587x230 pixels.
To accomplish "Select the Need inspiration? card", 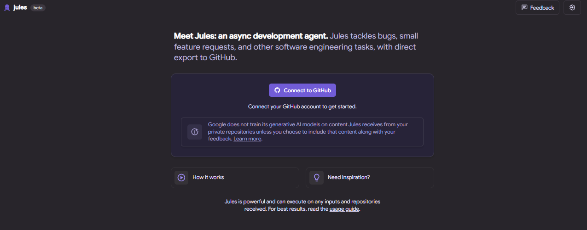I will click(370, 177).
